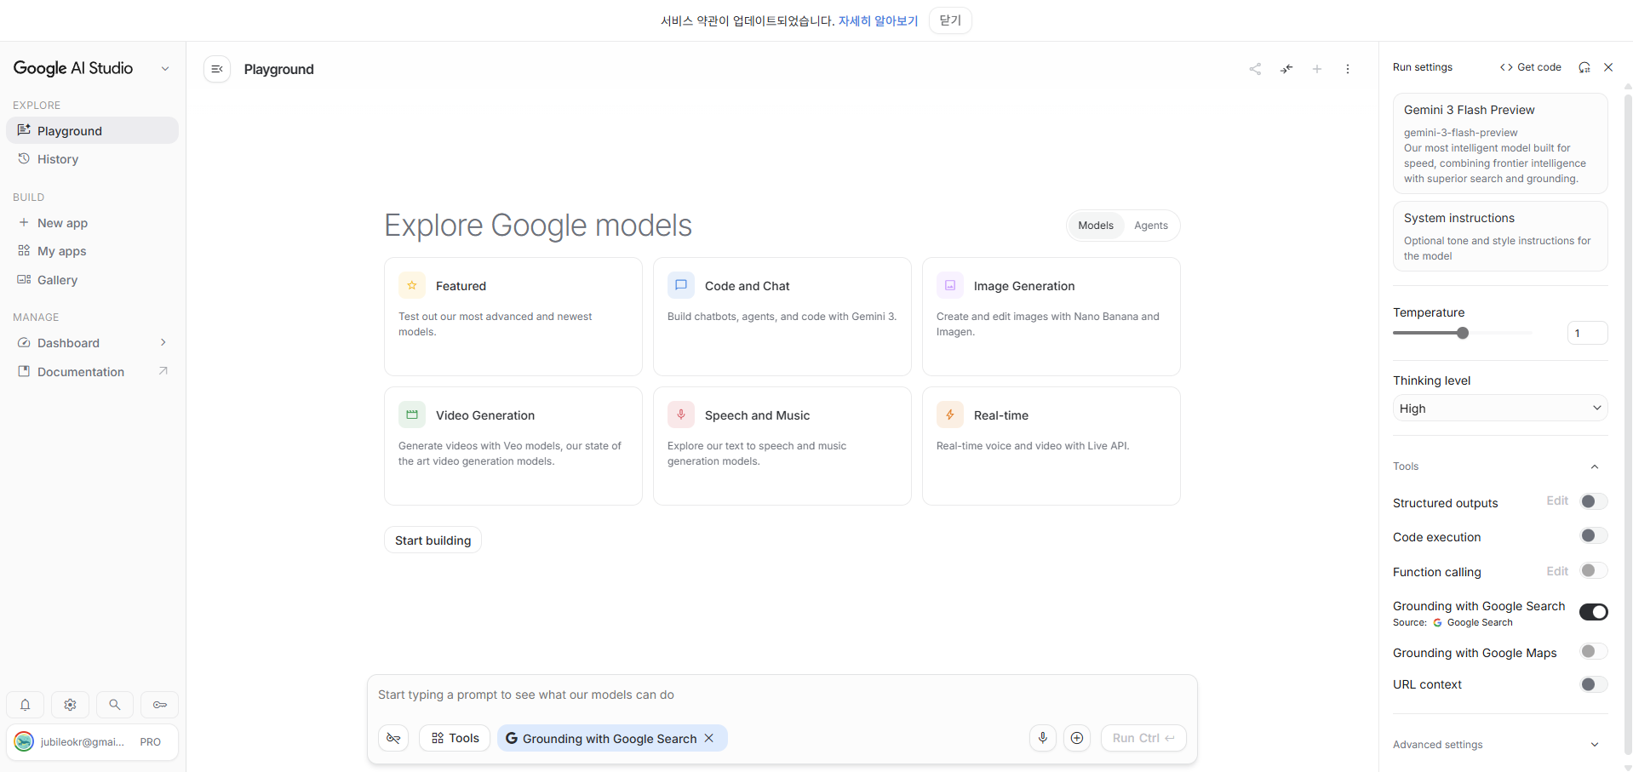
Task: Click the Speech and Music microphone icon
Action: coord(681,415)
